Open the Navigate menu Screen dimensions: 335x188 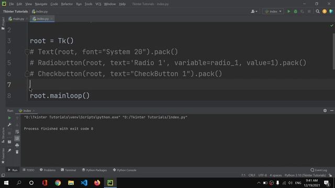point(41,4)
